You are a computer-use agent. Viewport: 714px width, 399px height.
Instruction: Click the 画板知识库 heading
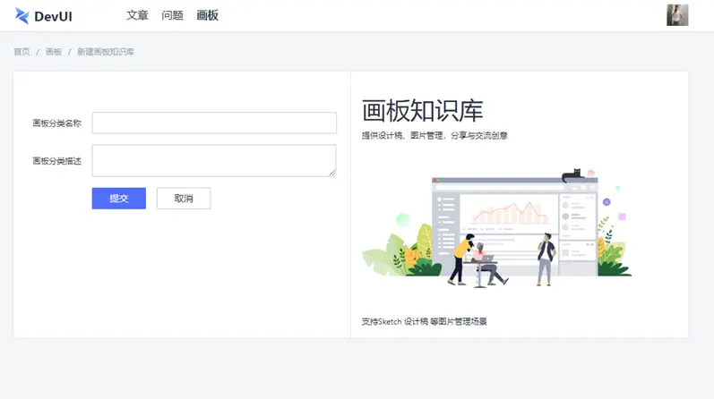click(x=422, y=111)
